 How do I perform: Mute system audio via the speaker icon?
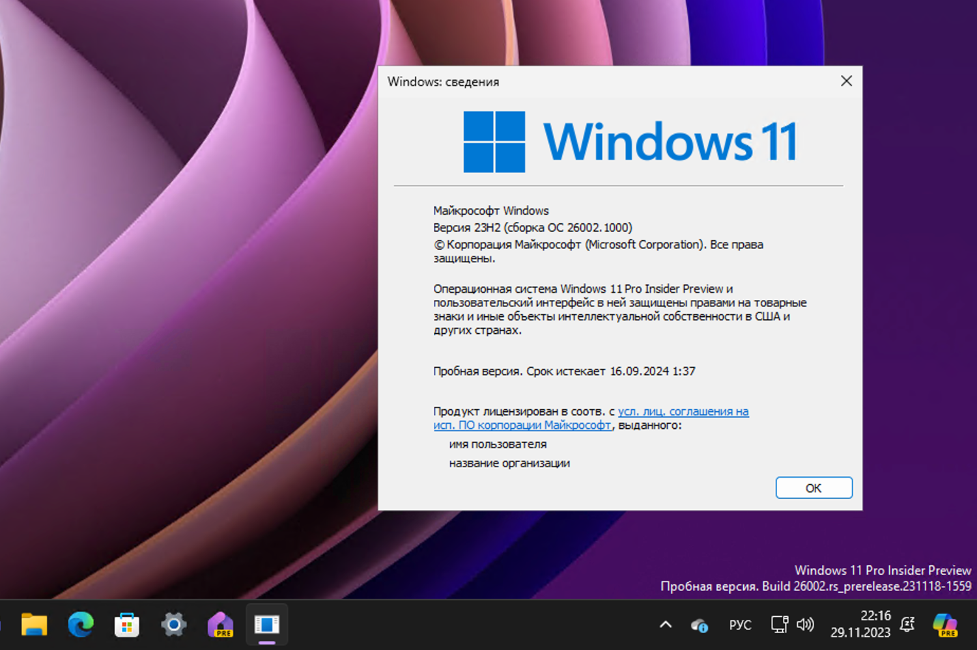pos(806,625)
